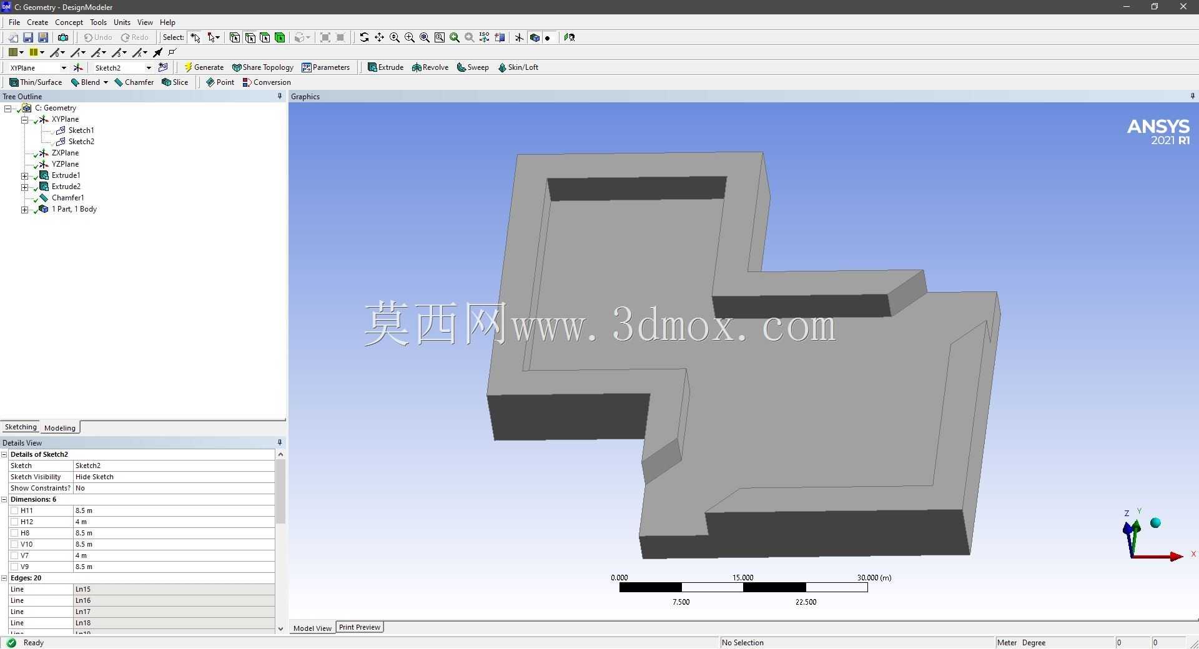Click the New Sketch icon
The width and height of the screenshot is (1199, 649).
tap(163, 67)
